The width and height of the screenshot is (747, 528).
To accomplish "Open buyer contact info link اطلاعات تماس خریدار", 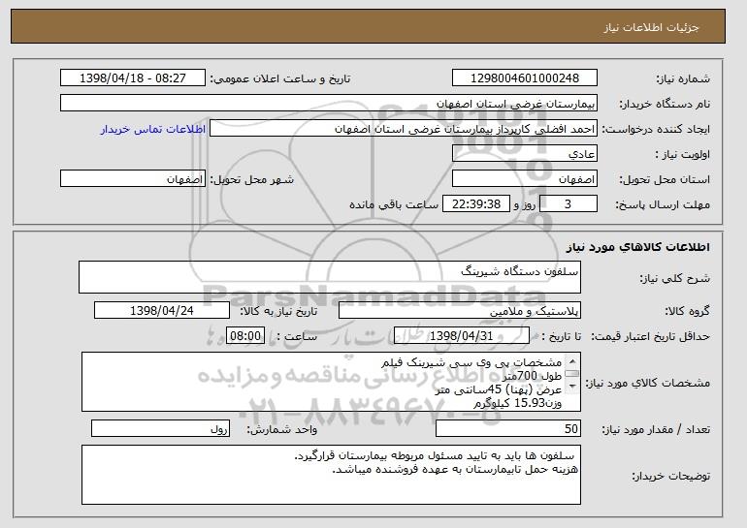I will [153, 129].
